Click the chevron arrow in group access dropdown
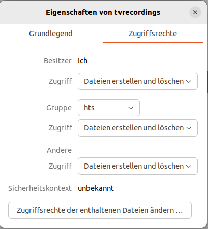The image size is (208, 229). click(189, 128)
